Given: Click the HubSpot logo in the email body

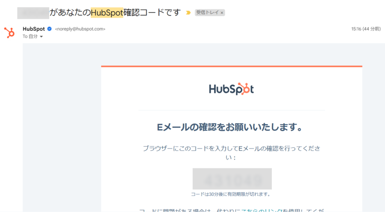Looking at the screenshot, I should 231,89.
